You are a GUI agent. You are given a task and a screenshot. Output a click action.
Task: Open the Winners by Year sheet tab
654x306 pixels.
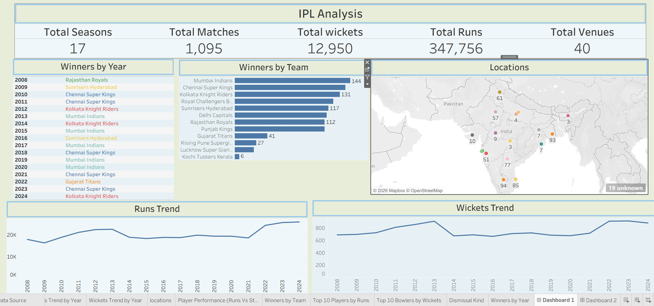pos(510,300)
